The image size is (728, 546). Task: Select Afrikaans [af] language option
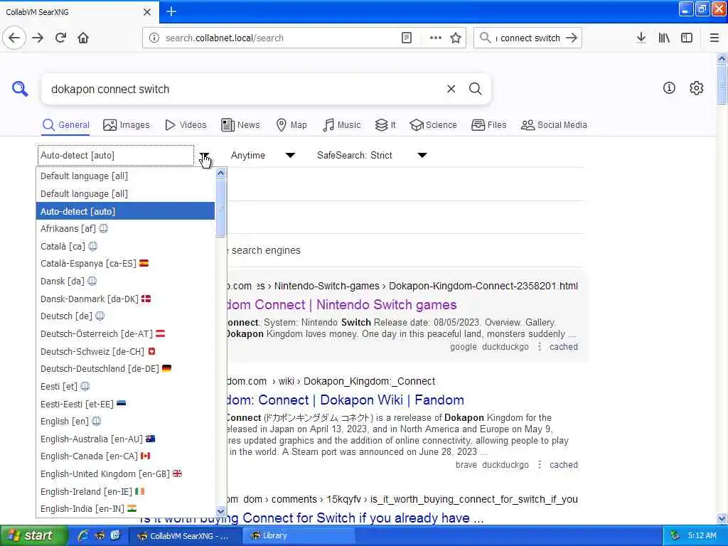point(125,228)
